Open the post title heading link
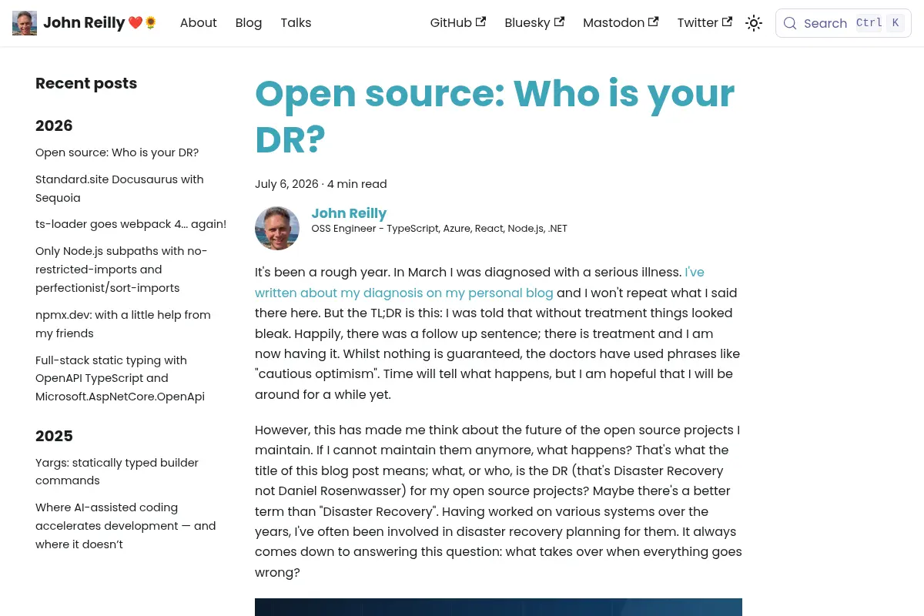The height and width of the screenshot is (616, 924). pos(494,116)
